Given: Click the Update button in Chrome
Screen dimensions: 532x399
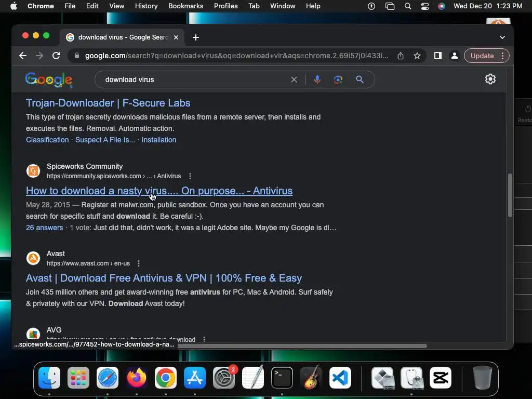Looking at the screenshot, I should click(x=482, y=56).
